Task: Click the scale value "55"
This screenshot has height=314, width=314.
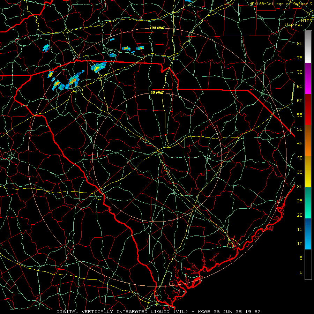Action: (x=300, y=115)
